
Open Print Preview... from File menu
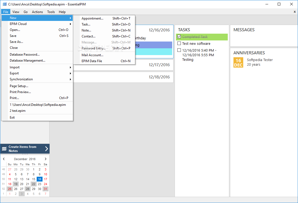[x=37, y=92]
